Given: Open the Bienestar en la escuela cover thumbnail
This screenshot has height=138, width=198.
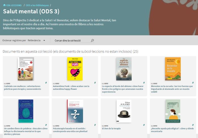Looking at the screenshot, I should tap(173, 69).
